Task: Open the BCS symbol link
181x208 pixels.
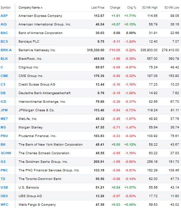Action: 4,42
